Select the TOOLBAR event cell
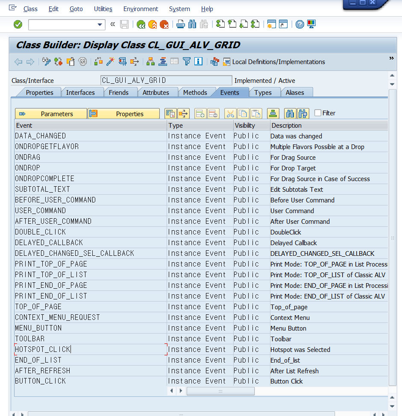The width and height of the screenshot is (402, 416). (x=91, y=339)
